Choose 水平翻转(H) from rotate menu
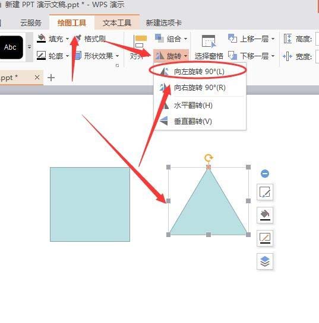Image resolution: width=319 pixels, height=323 pixels. (x=200, y=105)
